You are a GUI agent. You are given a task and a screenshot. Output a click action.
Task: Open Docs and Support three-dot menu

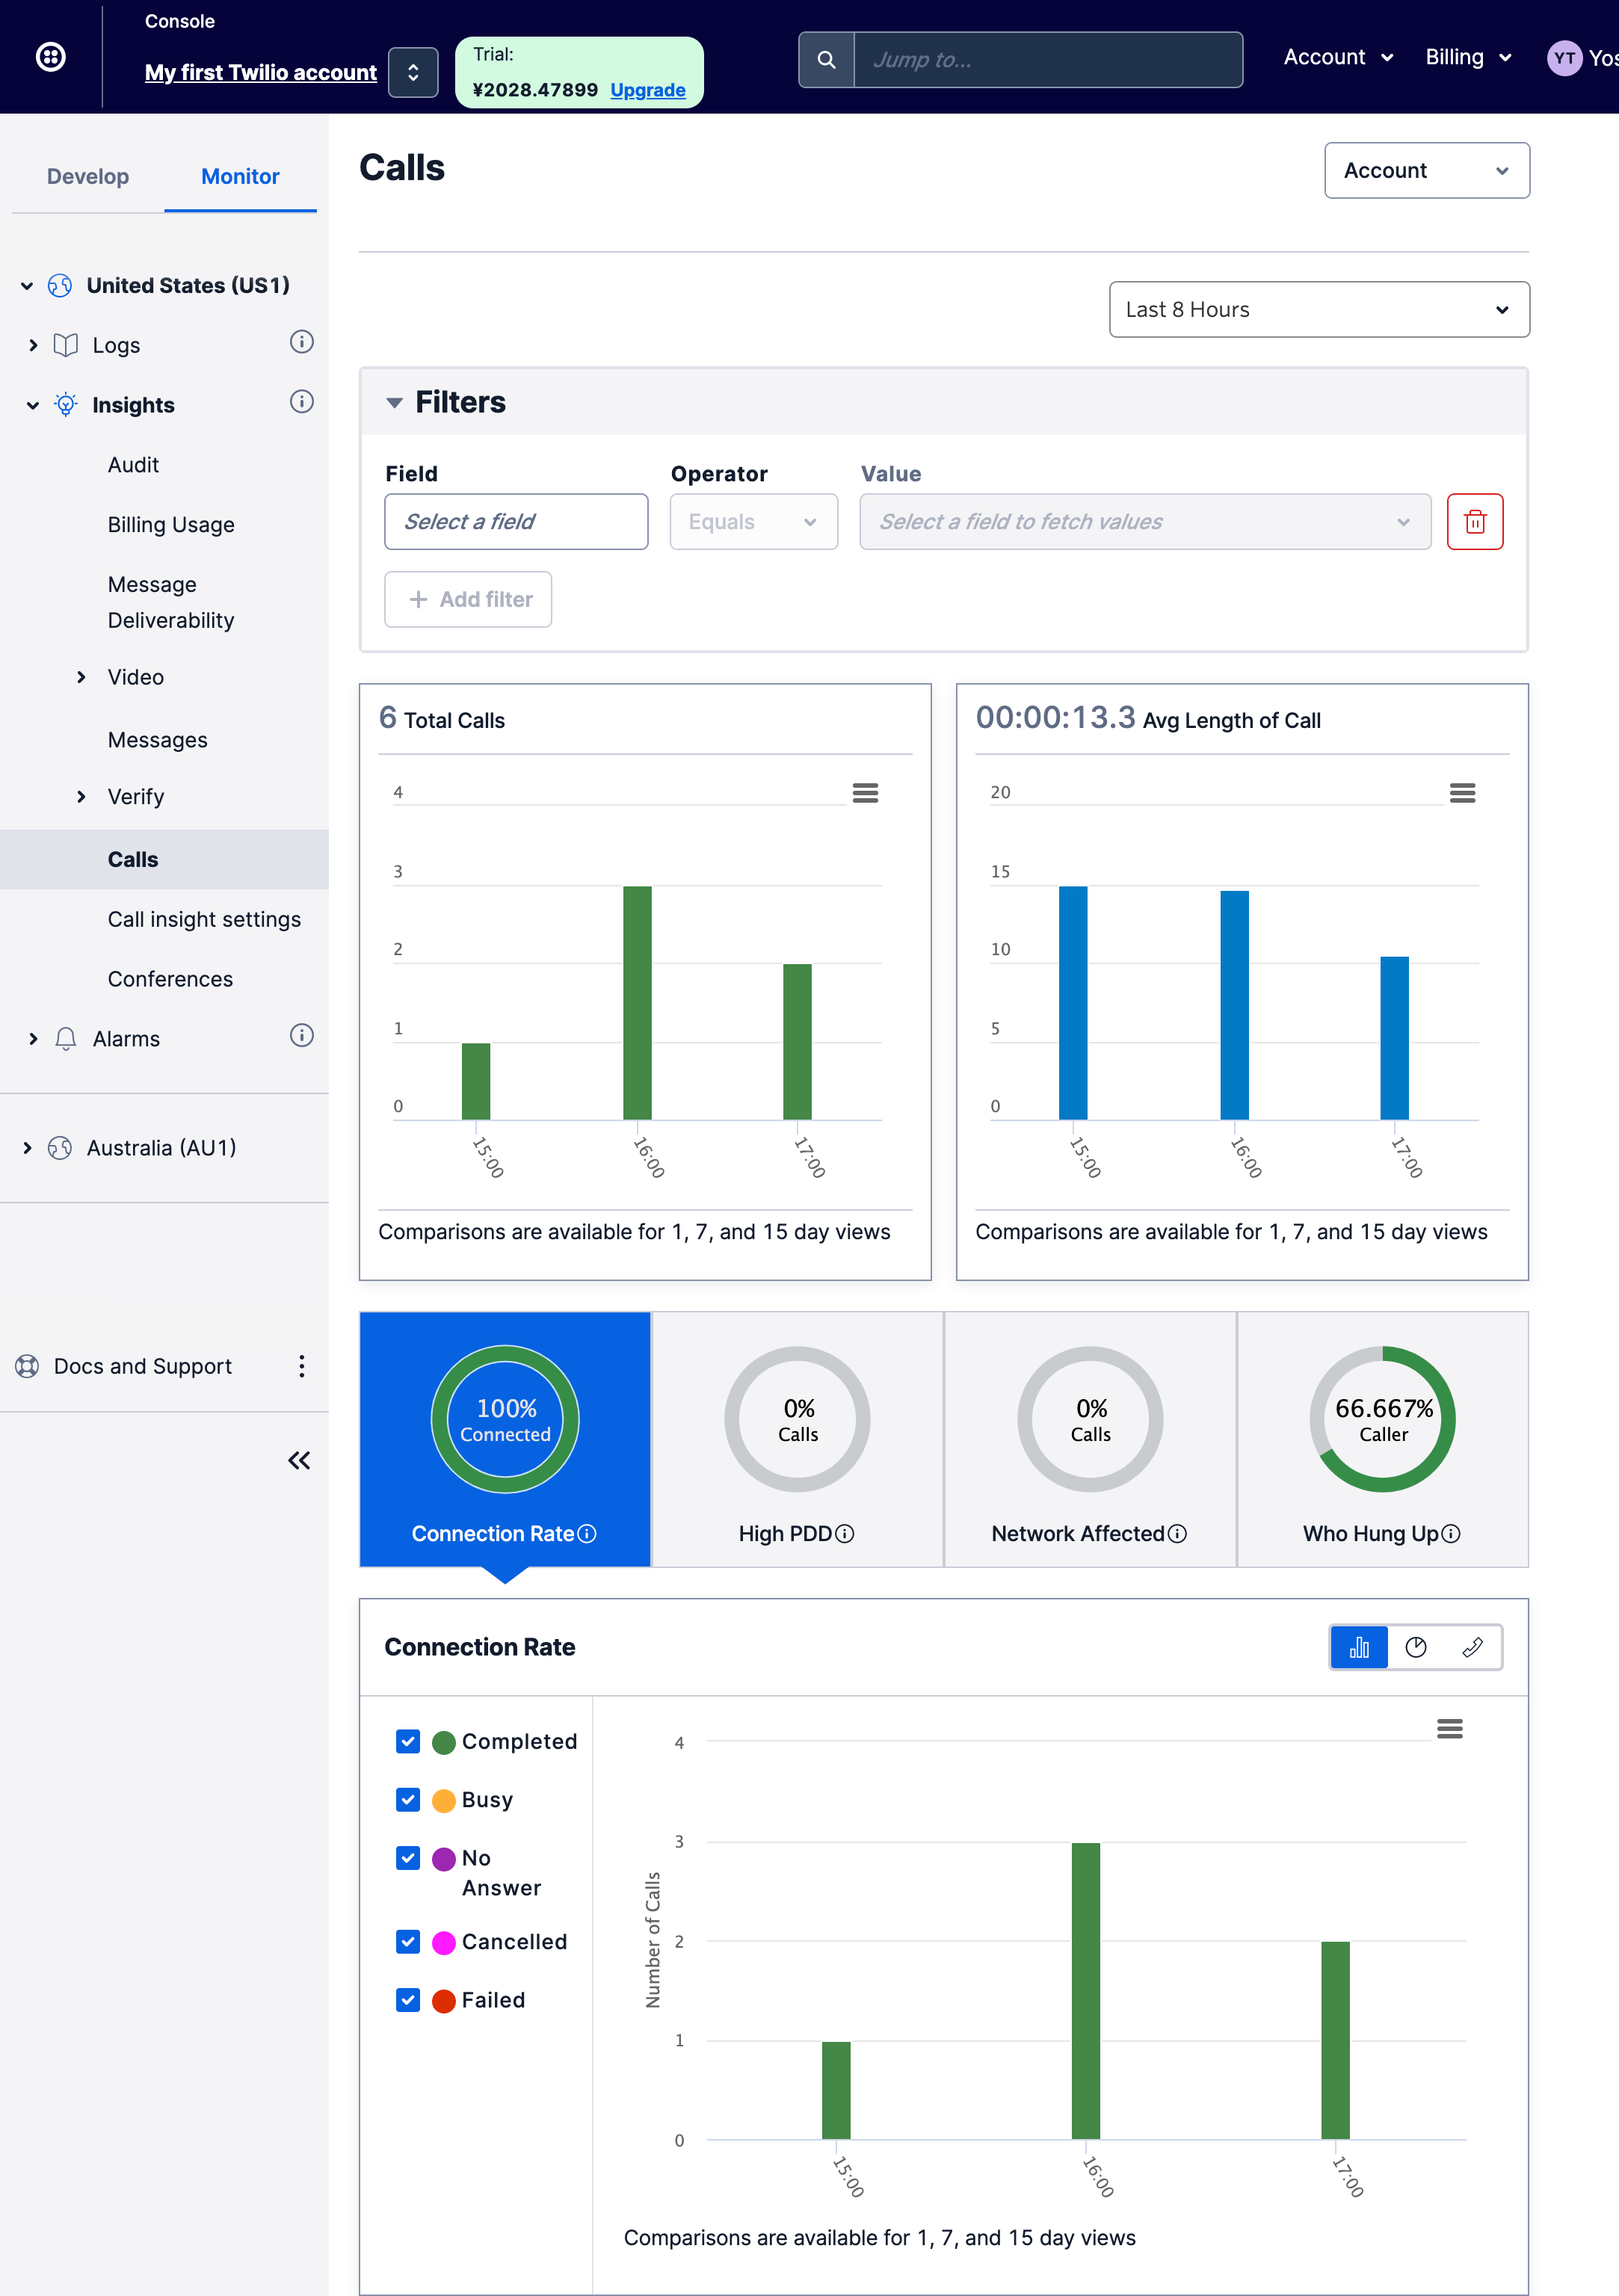coord(301,1366)
